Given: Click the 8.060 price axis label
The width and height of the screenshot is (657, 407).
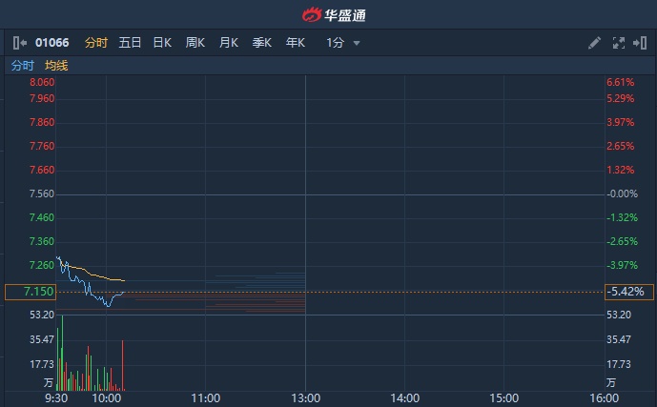Looking at the screenshot, I should [42, 83].
